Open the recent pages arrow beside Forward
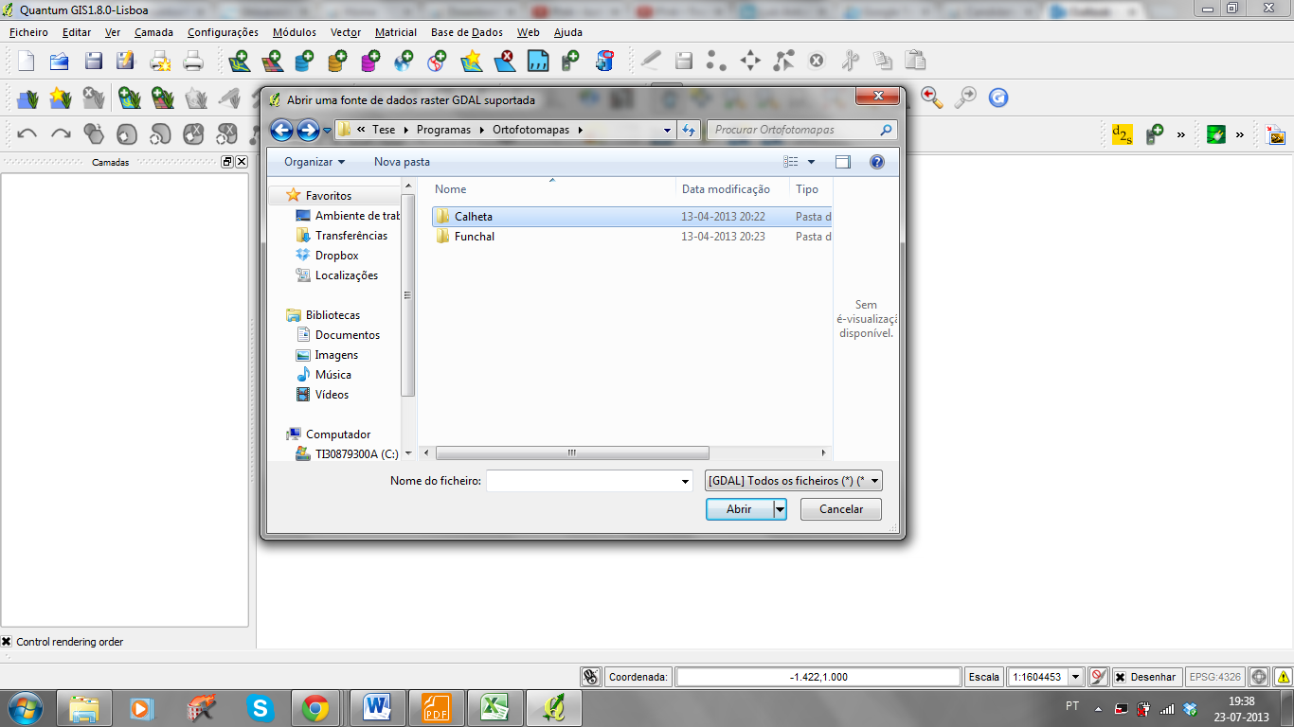 (327, 130)
